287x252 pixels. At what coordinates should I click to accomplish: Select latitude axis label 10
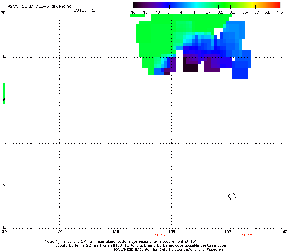click(x=3, y=227)
